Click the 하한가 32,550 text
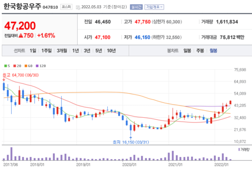Viewport: 252px width, 170px height. [166, 37]
